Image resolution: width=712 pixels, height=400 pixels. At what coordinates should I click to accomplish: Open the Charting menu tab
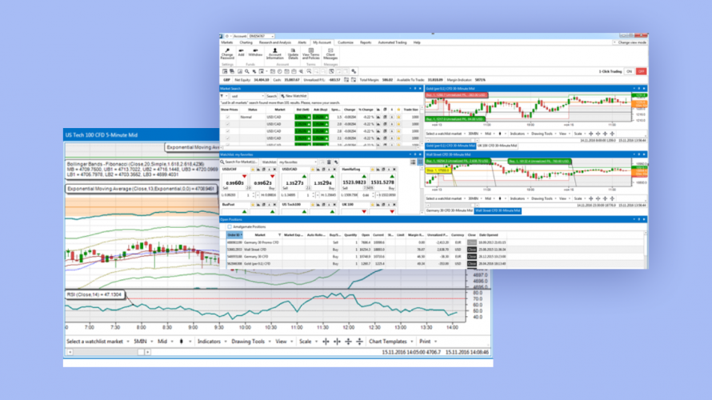(246, 42)
